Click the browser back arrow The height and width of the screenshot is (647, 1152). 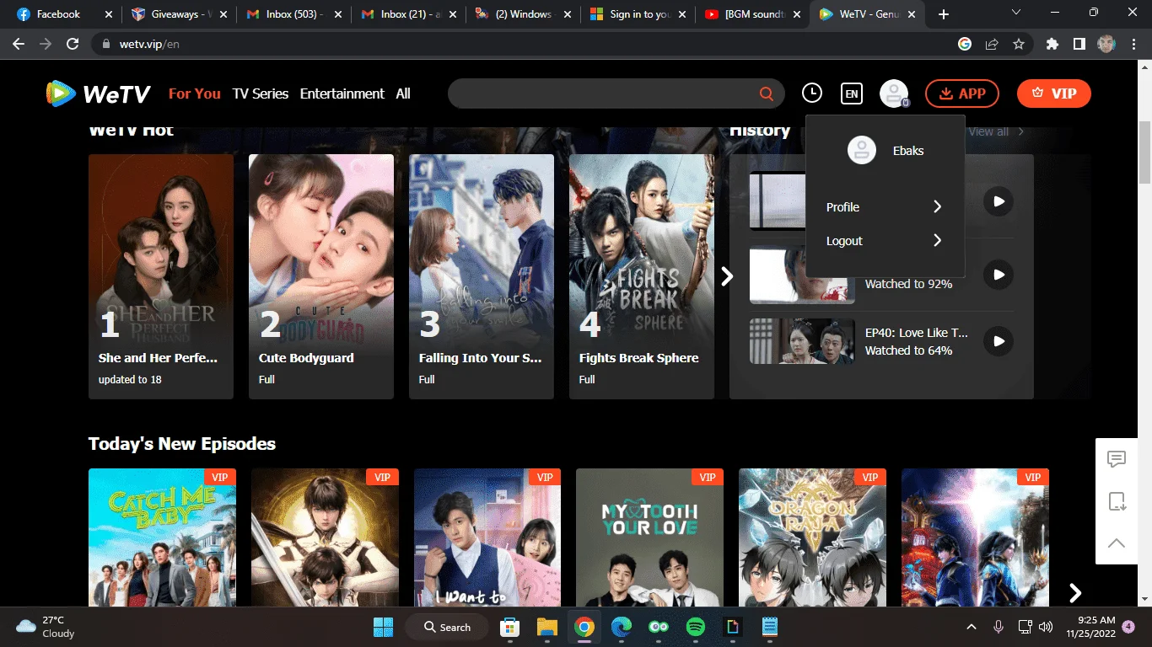click(x=19, y=44)
